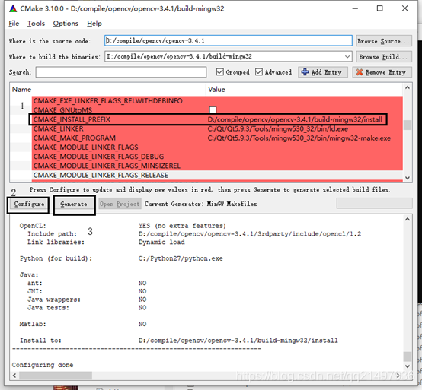Select the CMAKE_MODULE_LINKER_FLAGS entry
The width and height of the screenshot is (422, 390).
pos(86,147)
